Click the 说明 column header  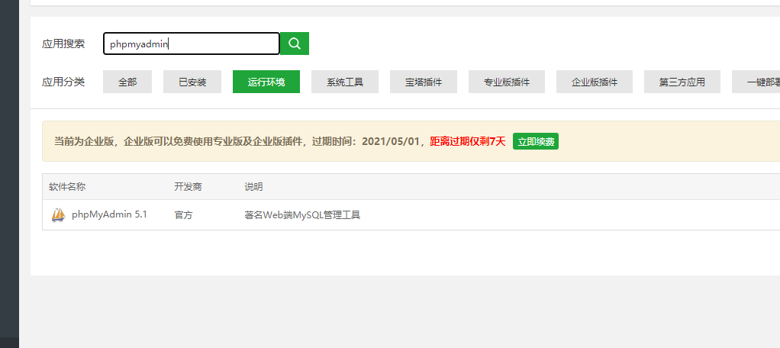(253, 187)
